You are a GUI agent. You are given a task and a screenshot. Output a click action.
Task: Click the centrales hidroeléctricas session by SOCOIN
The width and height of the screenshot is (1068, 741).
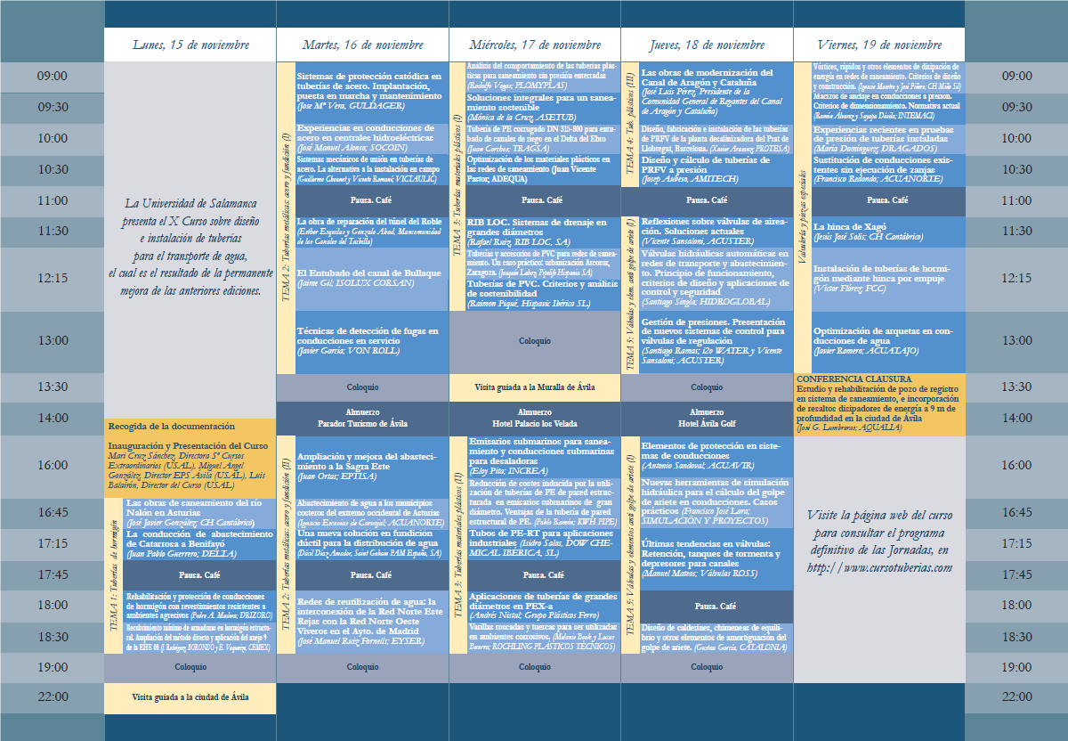click(374, 139)
